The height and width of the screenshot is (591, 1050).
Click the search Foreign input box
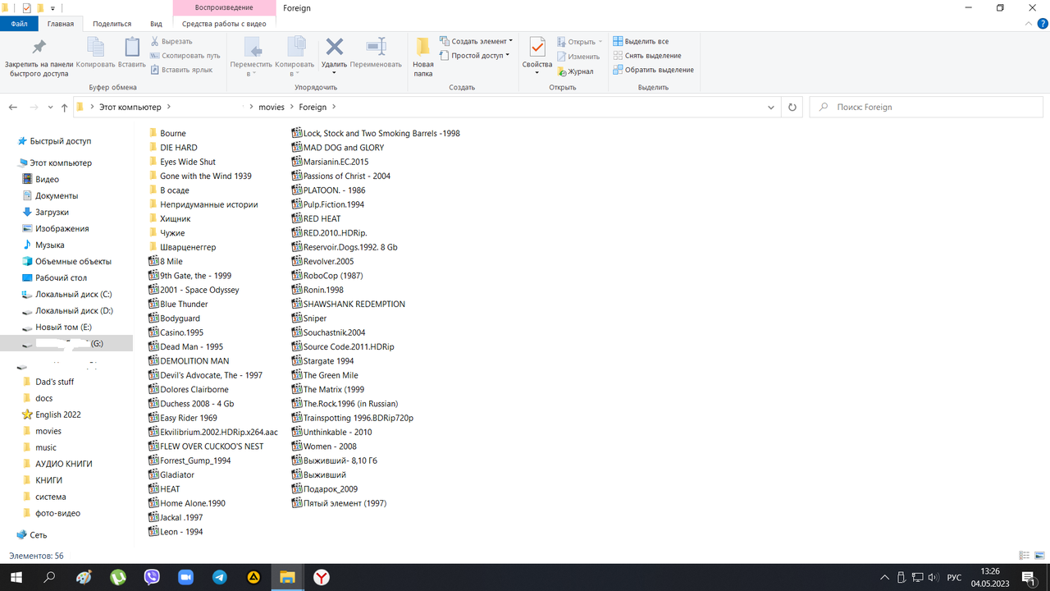(925, 107)
